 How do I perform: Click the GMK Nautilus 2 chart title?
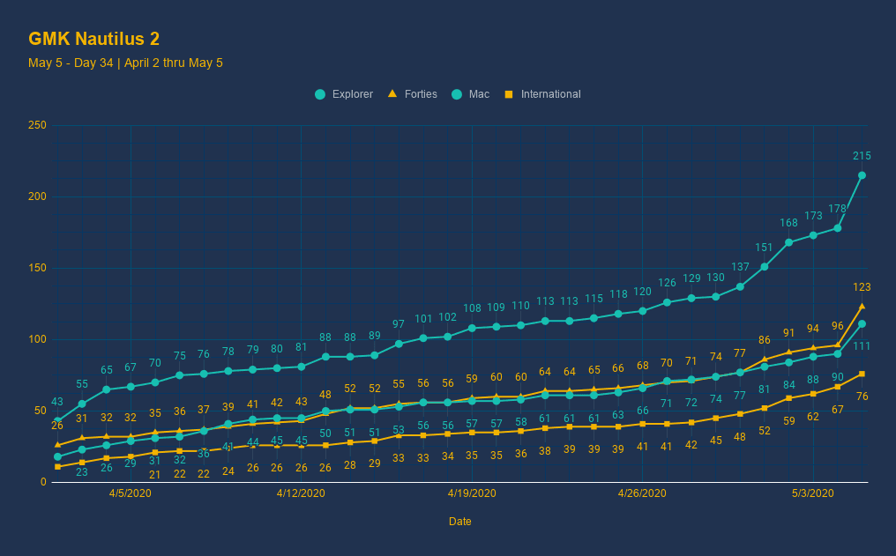coord(93,39)
